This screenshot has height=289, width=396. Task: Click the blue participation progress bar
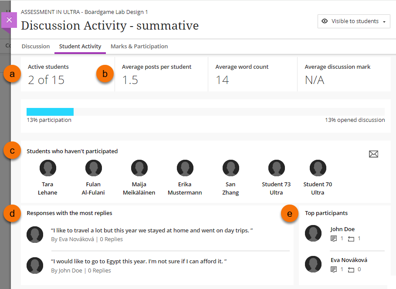[50, 112]
